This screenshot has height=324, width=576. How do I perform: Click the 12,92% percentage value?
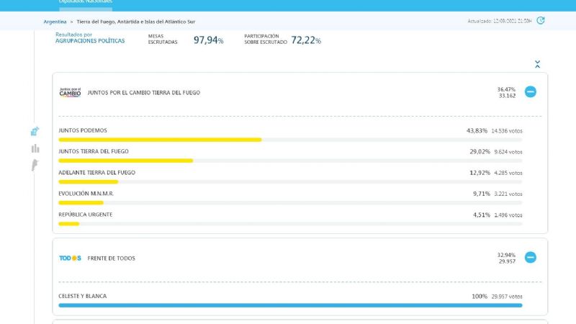pos(480,173)
